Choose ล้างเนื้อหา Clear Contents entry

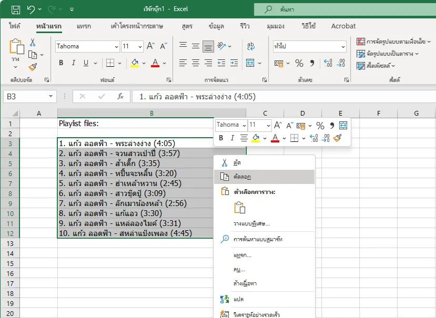(264, 283)
